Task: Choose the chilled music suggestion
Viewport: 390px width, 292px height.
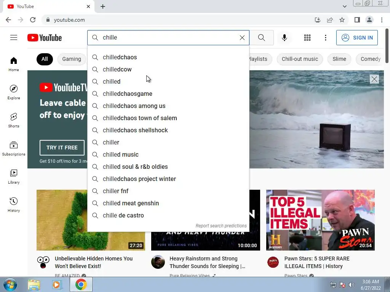Action: pos(168,154)
